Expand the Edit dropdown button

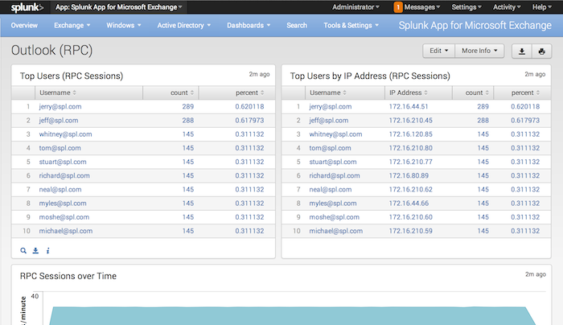tap(439, 51)
